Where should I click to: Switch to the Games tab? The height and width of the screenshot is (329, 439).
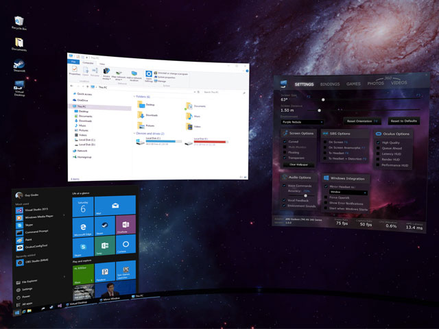point(353,84)
